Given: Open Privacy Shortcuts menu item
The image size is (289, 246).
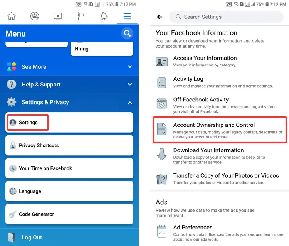Looking at the screenshot, I should pos(69,145).
